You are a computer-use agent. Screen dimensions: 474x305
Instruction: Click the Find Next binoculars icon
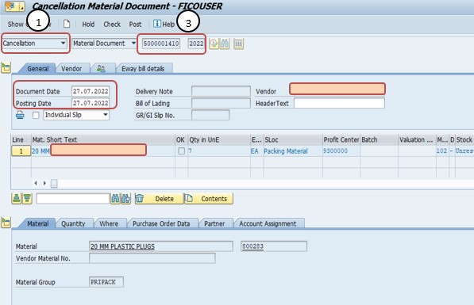click(125, 199)
